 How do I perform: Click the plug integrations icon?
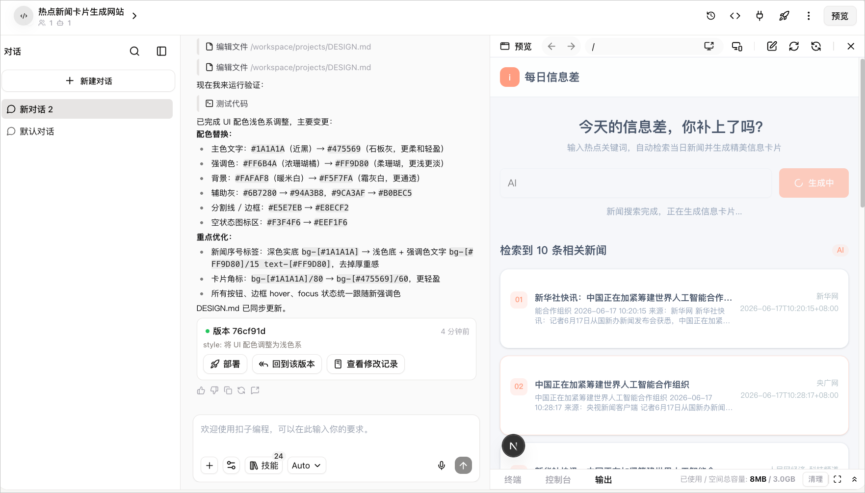pyautogui.click(x=760, y=16)
